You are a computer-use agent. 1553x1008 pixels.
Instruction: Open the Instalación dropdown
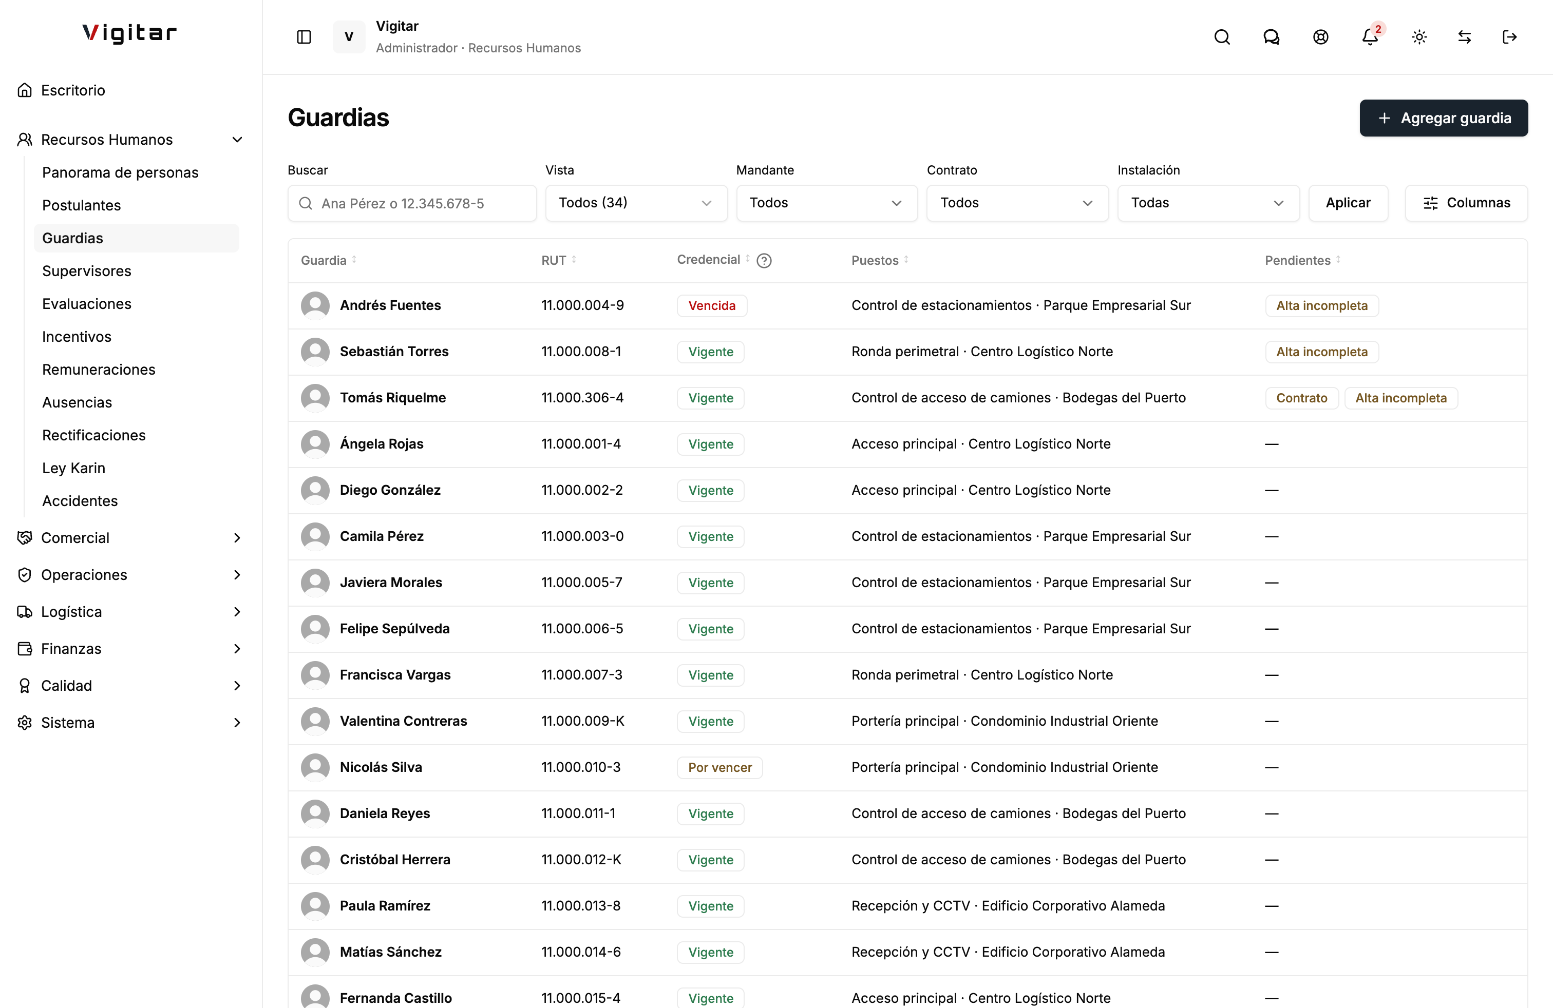pos(1208,203)
